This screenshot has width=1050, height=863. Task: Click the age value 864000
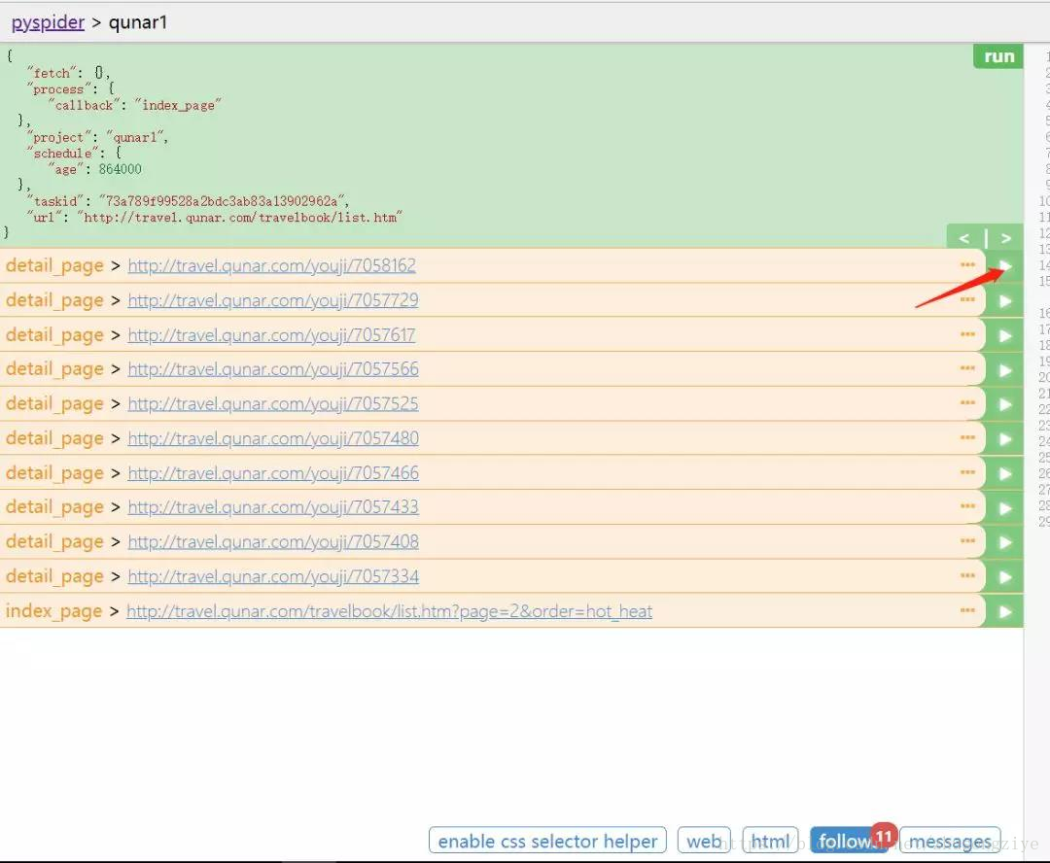click(x=121, y=169)
